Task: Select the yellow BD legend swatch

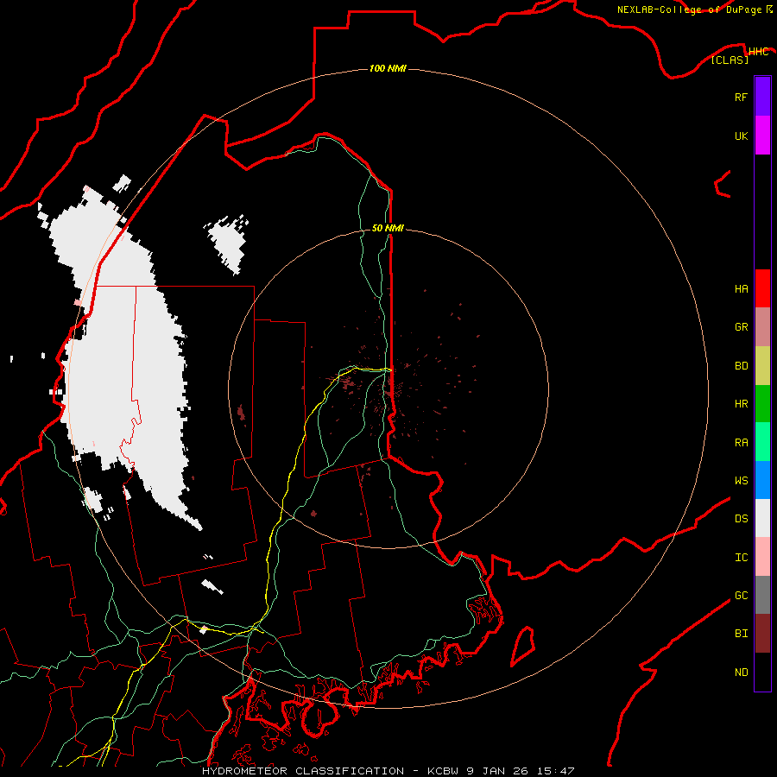Action: click(x=762, y=366)
